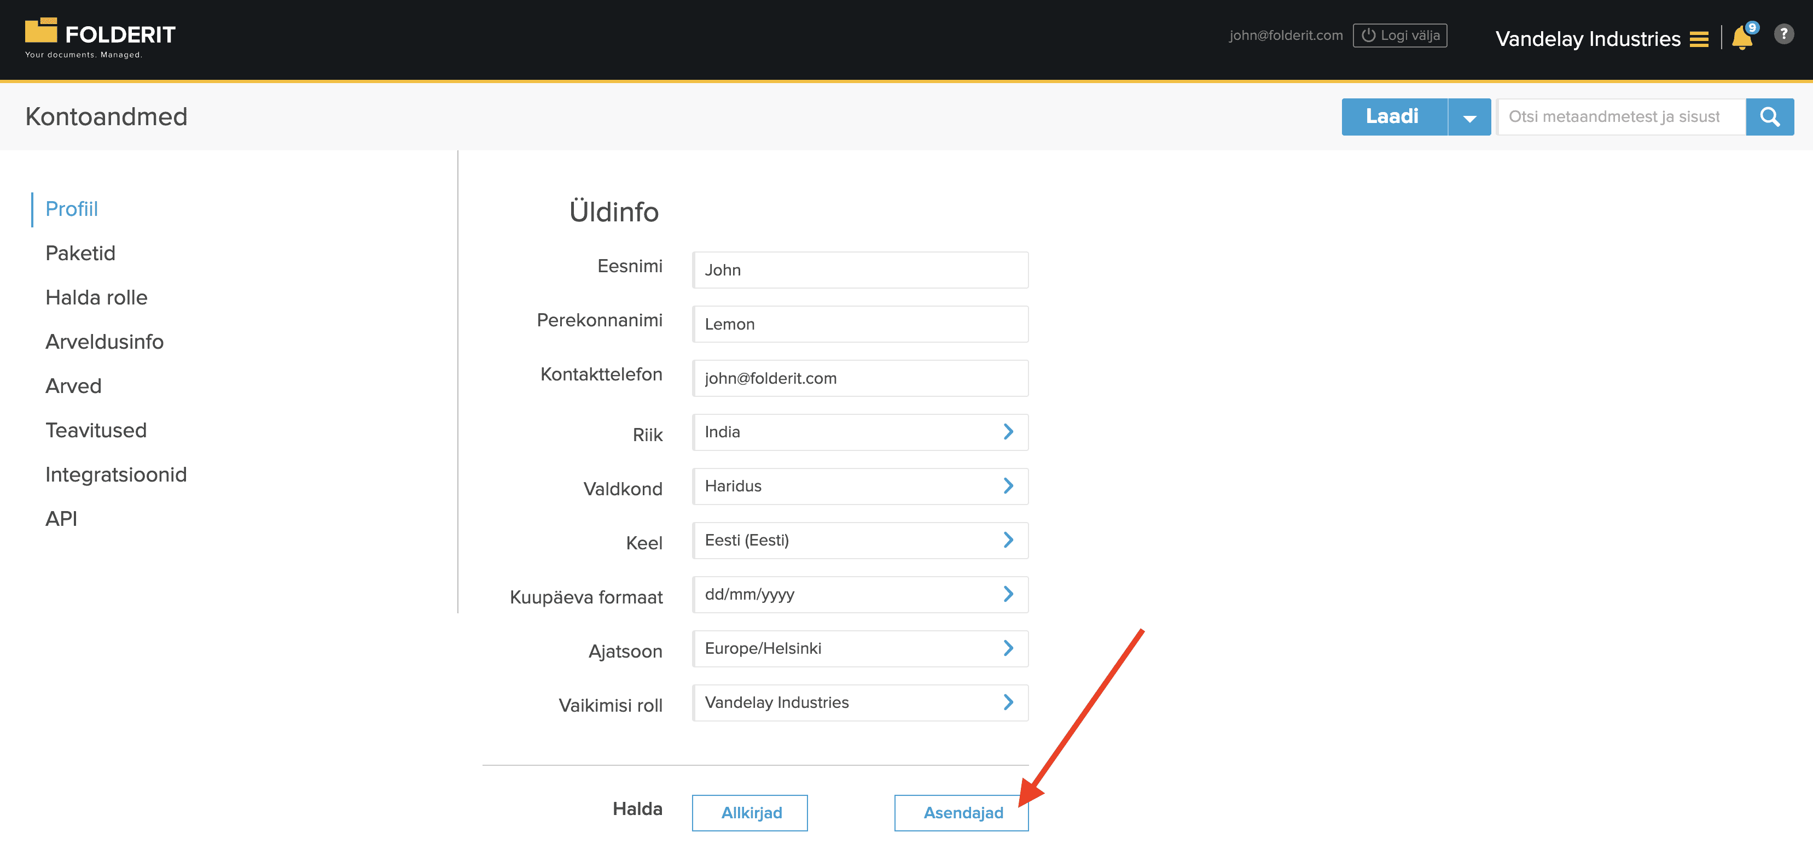Open the Riik country dropdown
Image resolution: width=1813 pixels, height=856 pixels.
(860, 432)
